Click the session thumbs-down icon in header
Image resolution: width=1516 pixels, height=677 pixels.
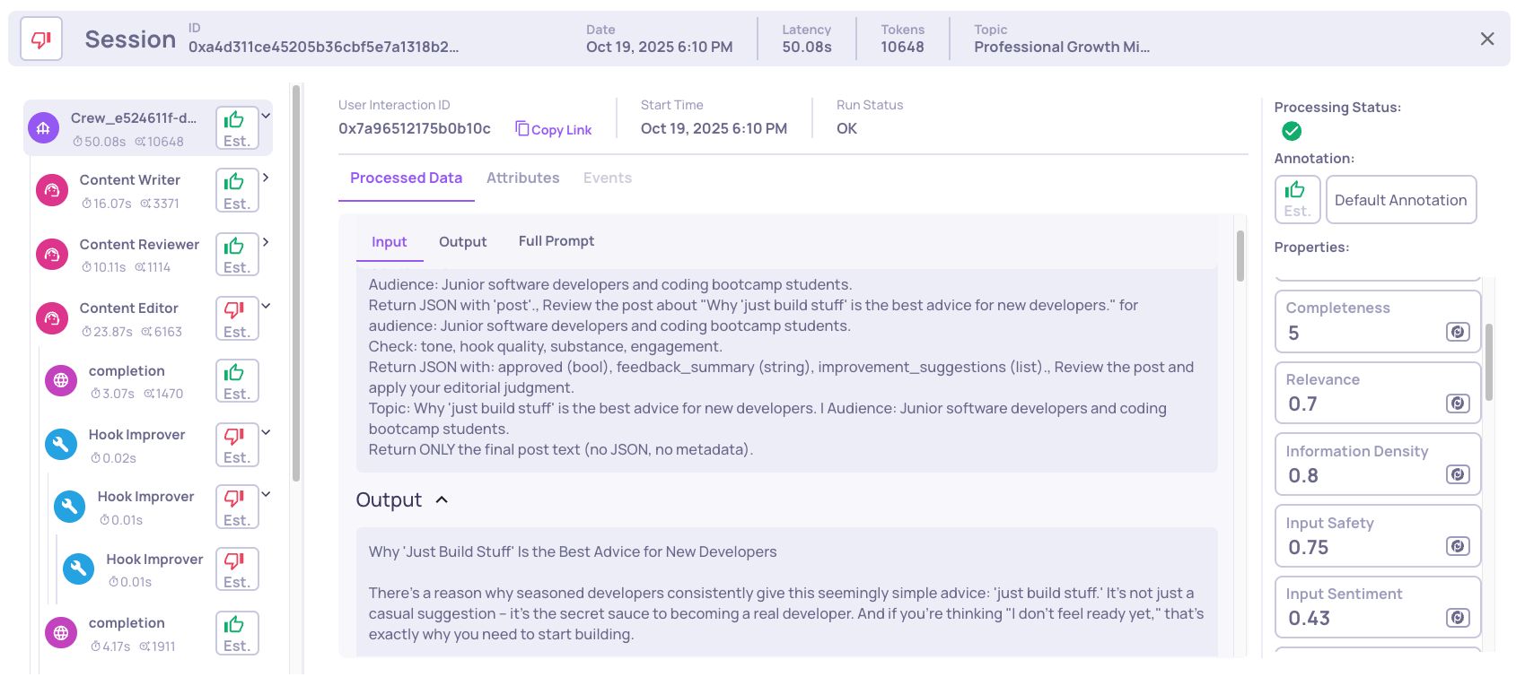41,39
